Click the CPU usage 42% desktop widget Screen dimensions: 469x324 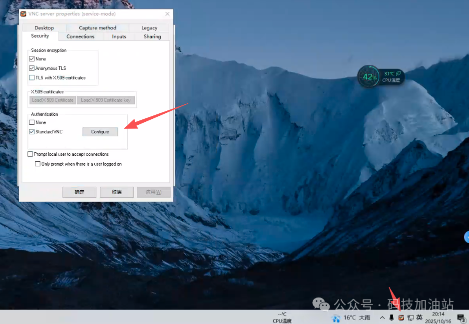(370, 77)
